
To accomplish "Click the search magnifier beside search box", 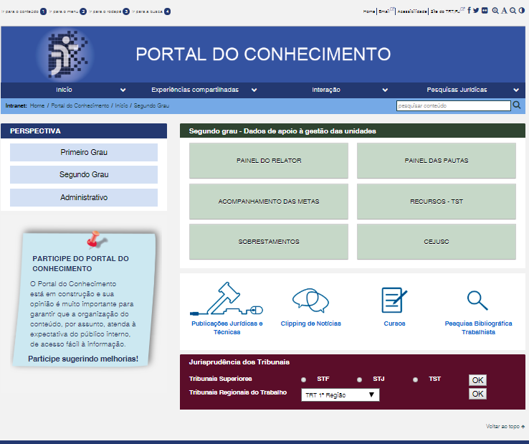I will pyautogui.click(x=517, y=105).
